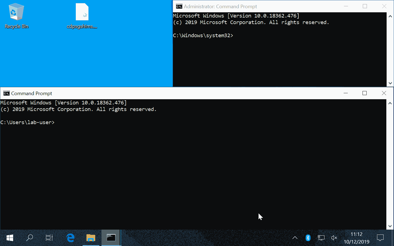Click the Administrator: Command Prompt title text
This screenshot has height=246, width=394.
coord(220,6)
